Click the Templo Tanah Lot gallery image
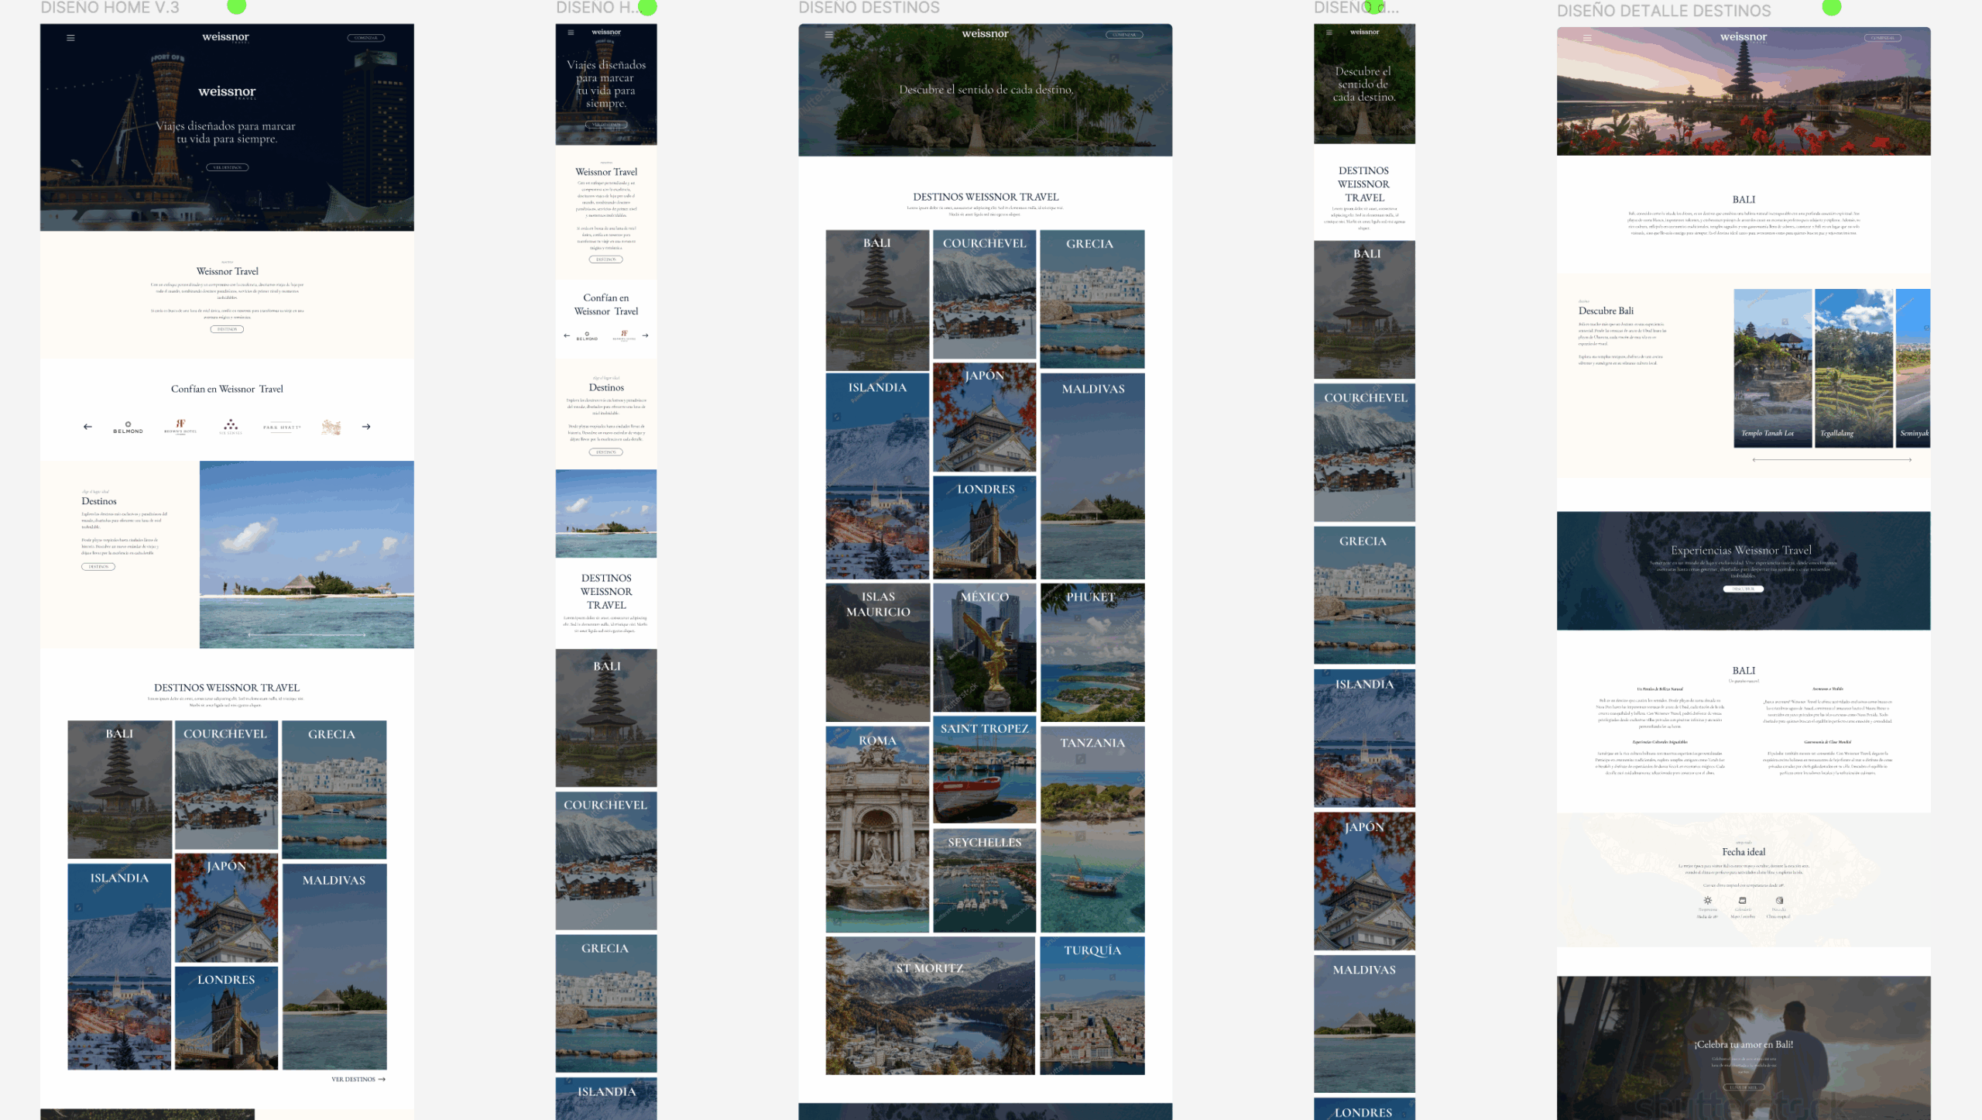 (x=1772, y=369)
